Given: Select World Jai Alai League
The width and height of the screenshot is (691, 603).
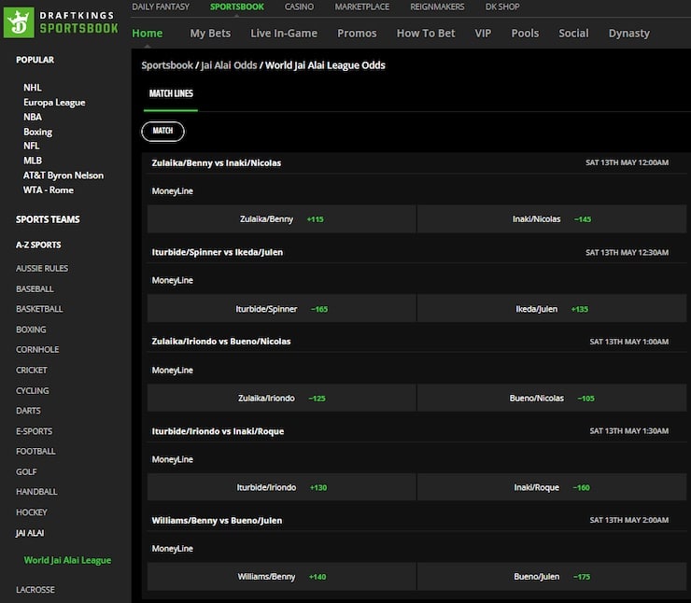Looking at the screenshot, I should (x=67, y=560).
